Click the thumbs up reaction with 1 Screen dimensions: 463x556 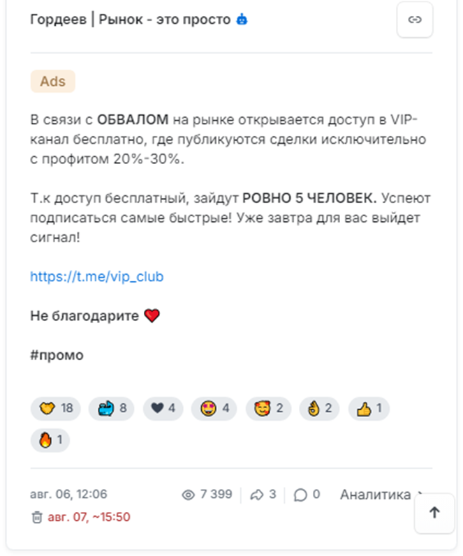point(369,409)
